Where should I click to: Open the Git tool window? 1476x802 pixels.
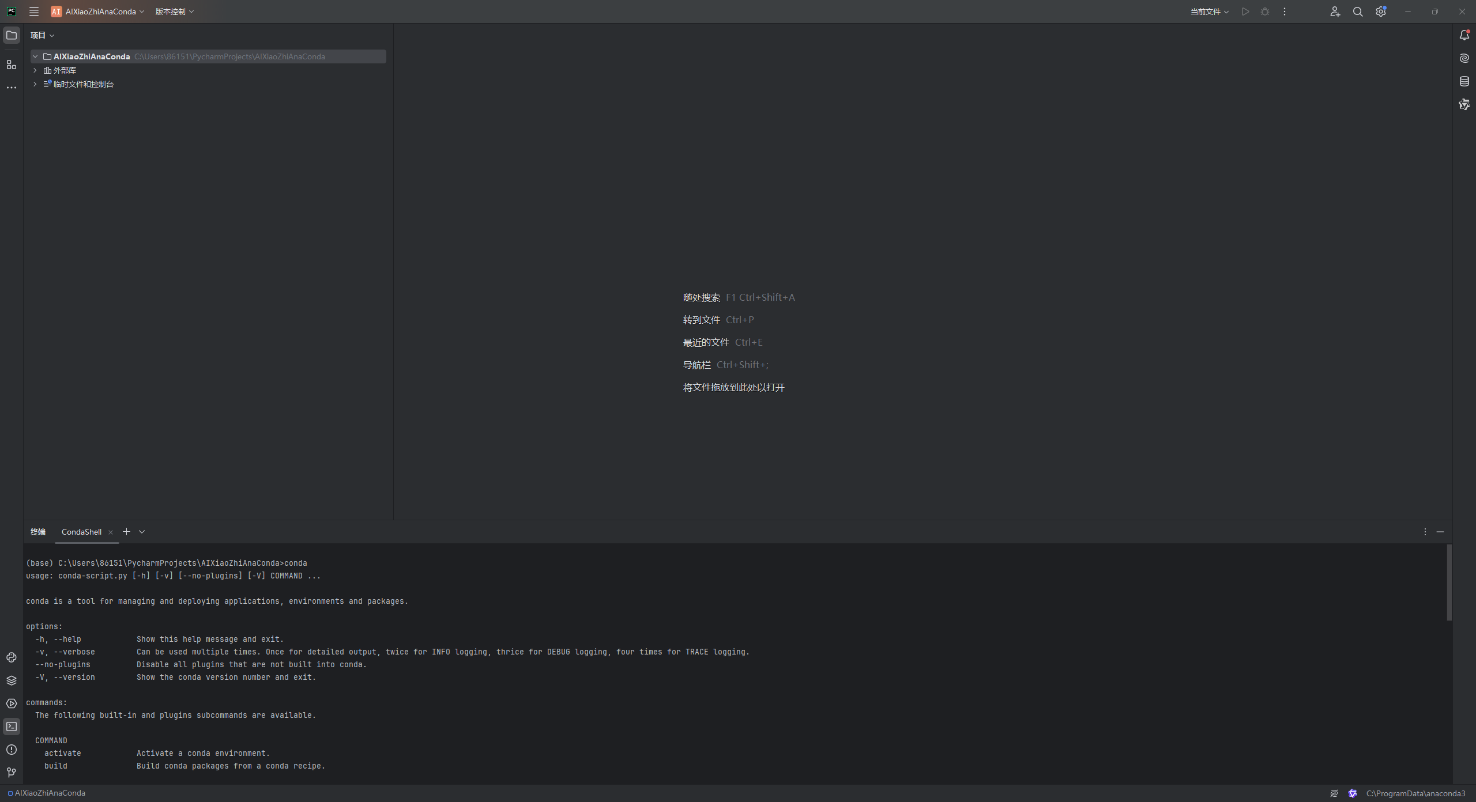[12, 773]
